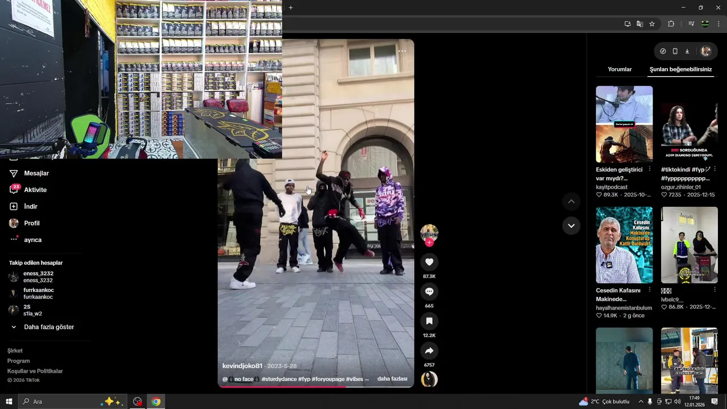Open options for the lvbelc9__ video
This screenshot has height=409, width=727.
715,290
